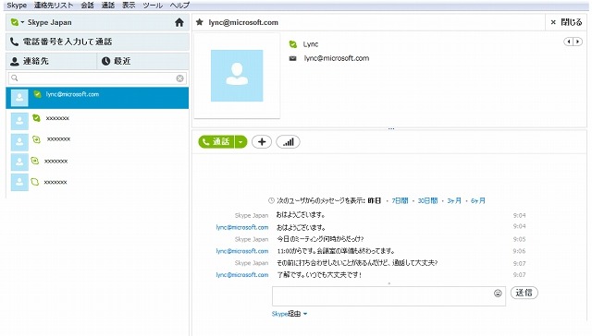This screenshot has height=336, width=592.
Task: Select lync@microsoft.com in contact list
Action: pyautogui.click(x=97, y=98)
